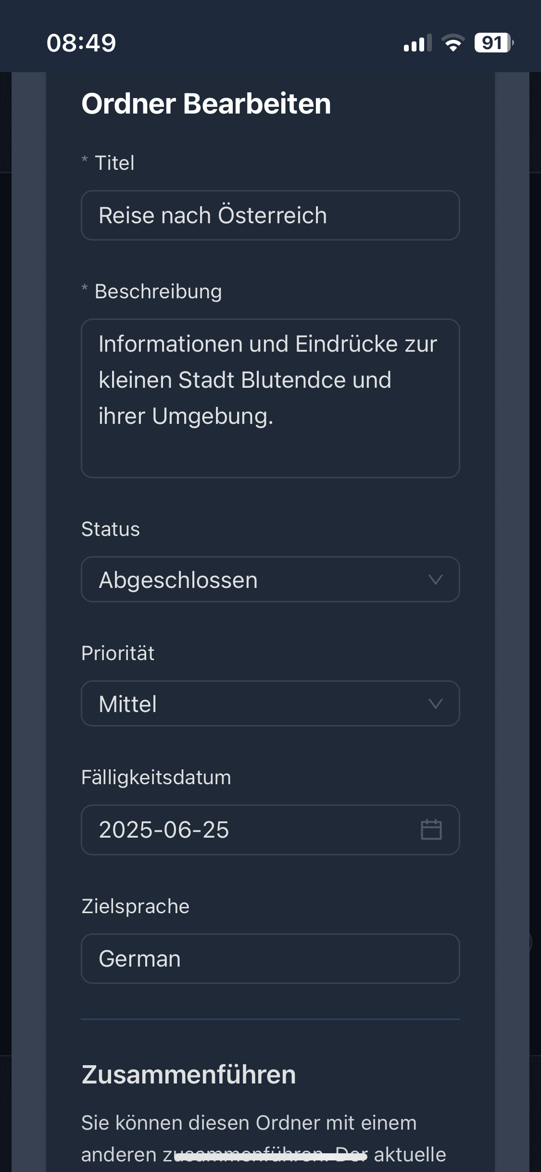Tap the Beschreibung field label
The height and width of the screenshot is (1172, 541).
[x=158, y=292]
